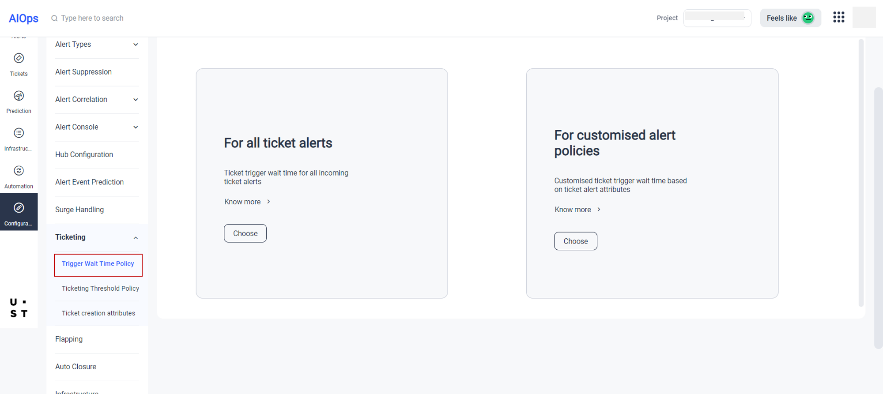
Task: Open the apps grid launcher icon
Action: click(838, 18)
